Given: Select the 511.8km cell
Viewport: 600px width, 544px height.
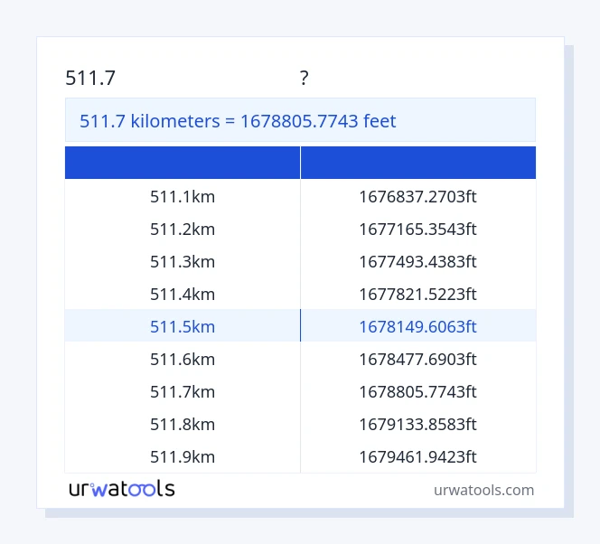Looking at the screenshot, I should click(x=183, y=424).
